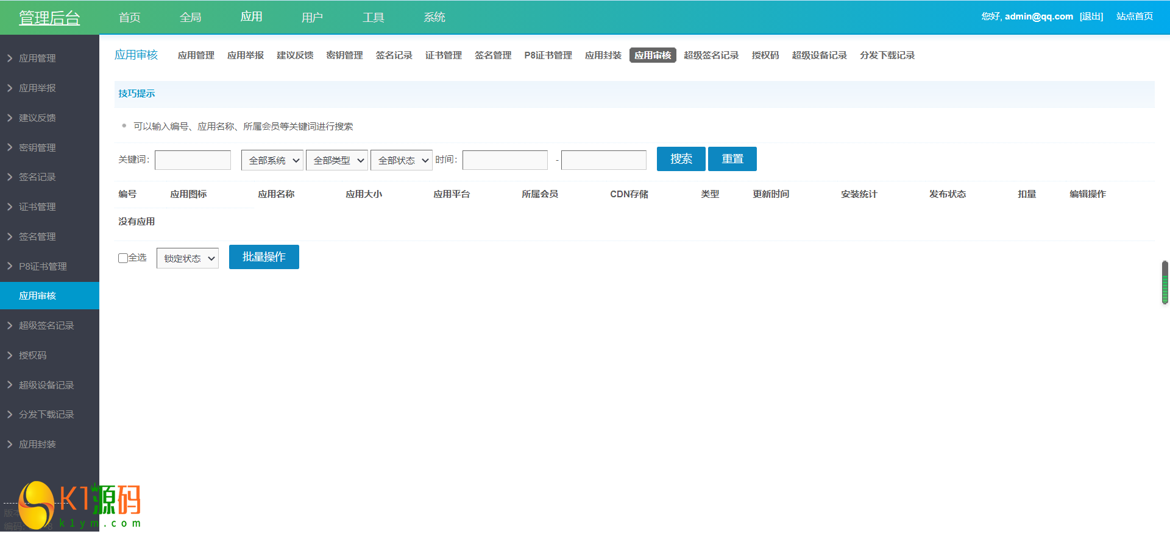Click the 编号 column header

pyautogui.click(x=127, y=194)
